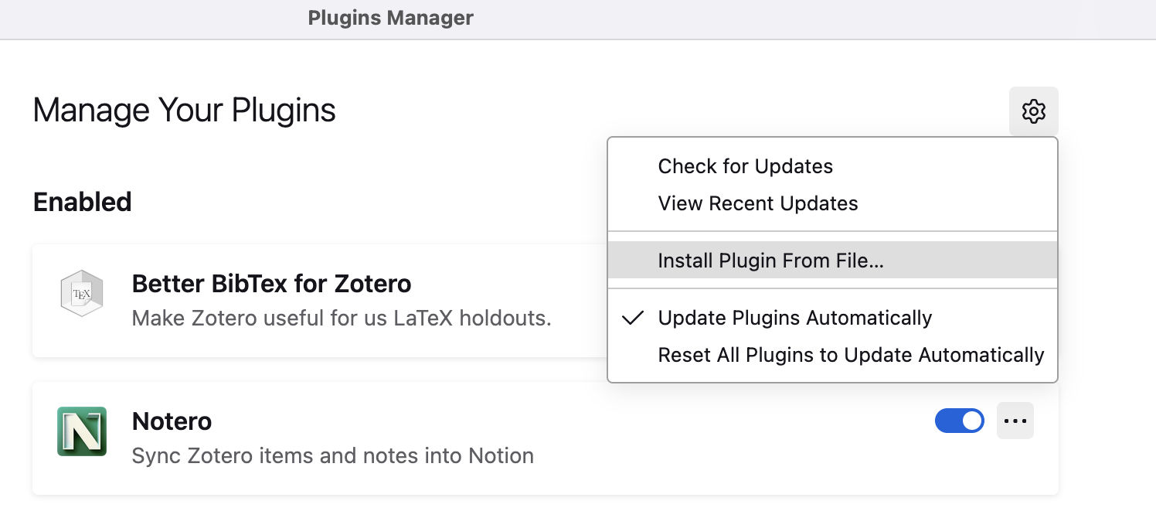This screenshot has height=518, width=1156.
Task: Click the Plugins Manager title bar
Action: pyautogui.click(x=390, y=17)
